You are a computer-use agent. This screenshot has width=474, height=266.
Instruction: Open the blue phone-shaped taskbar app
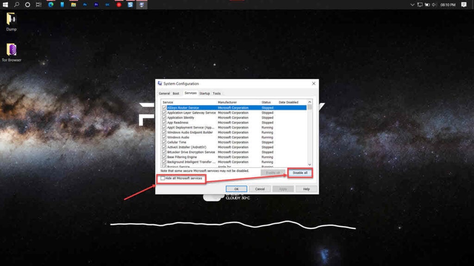(62, 5)
